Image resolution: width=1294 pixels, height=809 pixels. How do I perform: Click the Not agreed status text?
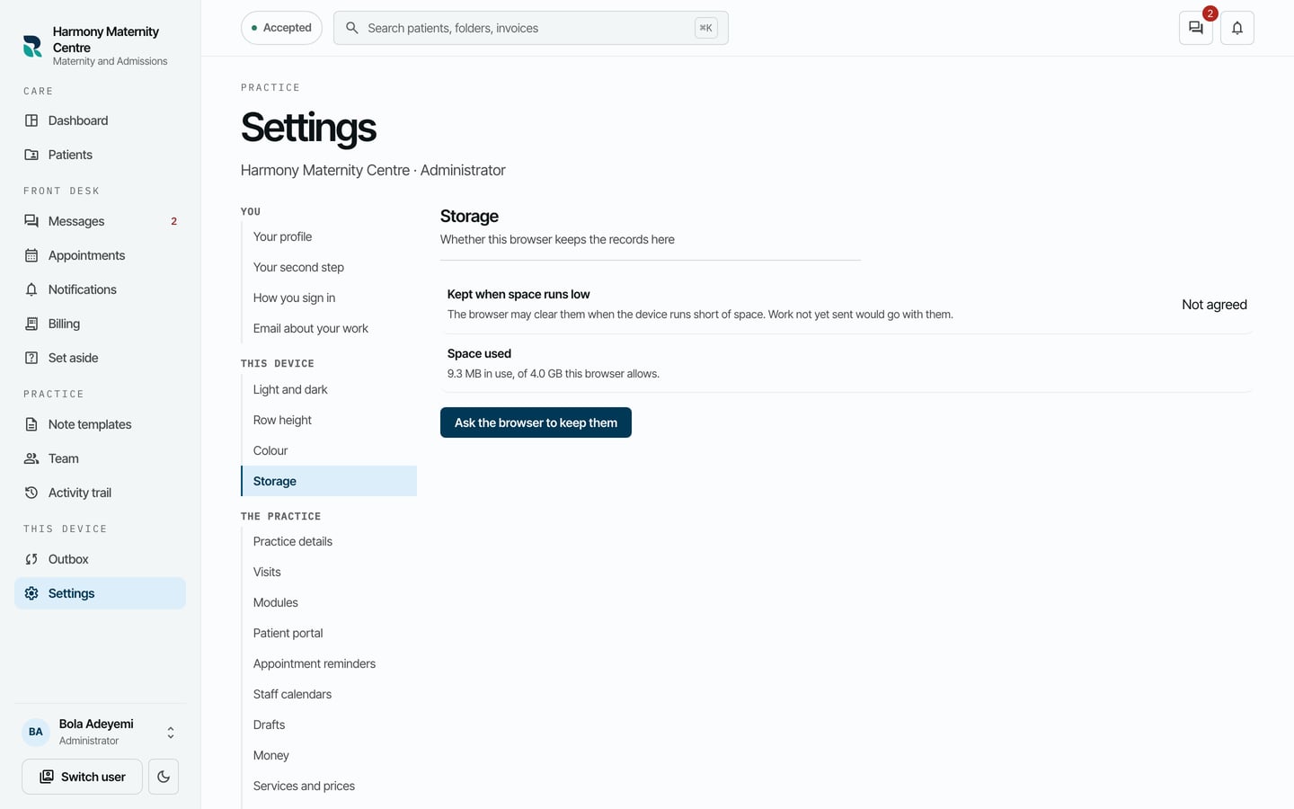[x=1214, y=305]
